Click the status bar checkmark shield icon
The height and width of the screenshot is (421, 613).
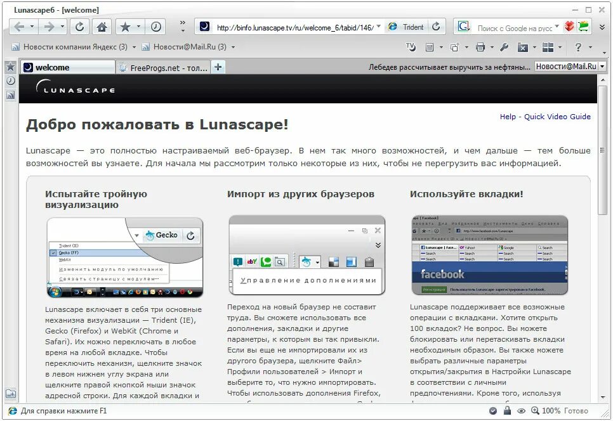493,411
